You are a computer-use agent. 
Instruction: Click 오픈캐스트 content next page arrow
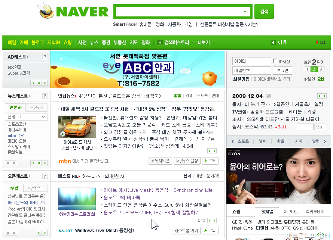click(214, 221)
